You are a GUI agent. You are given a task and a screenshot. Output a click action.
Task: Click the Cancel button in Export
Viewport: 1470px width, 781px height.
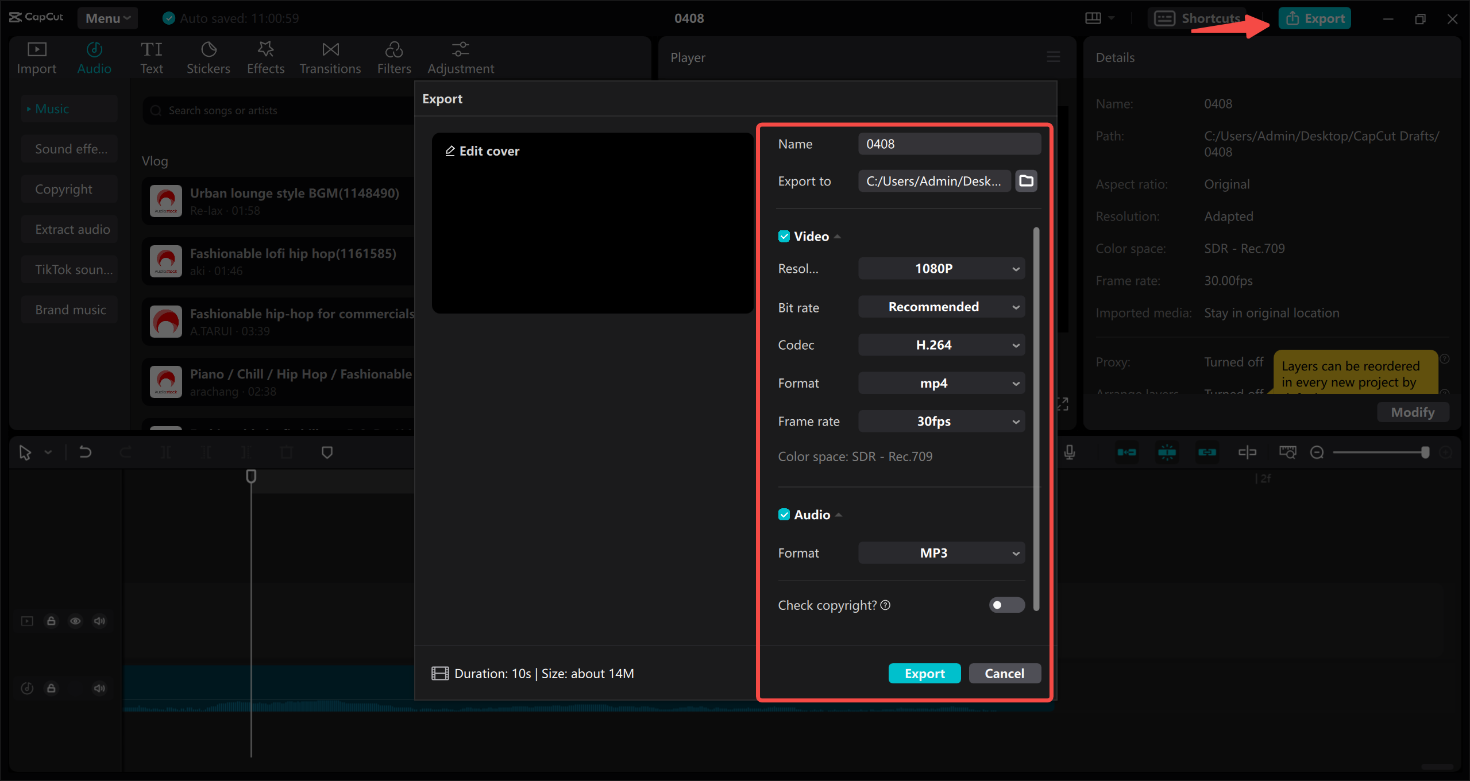(x=1004, y=673)
